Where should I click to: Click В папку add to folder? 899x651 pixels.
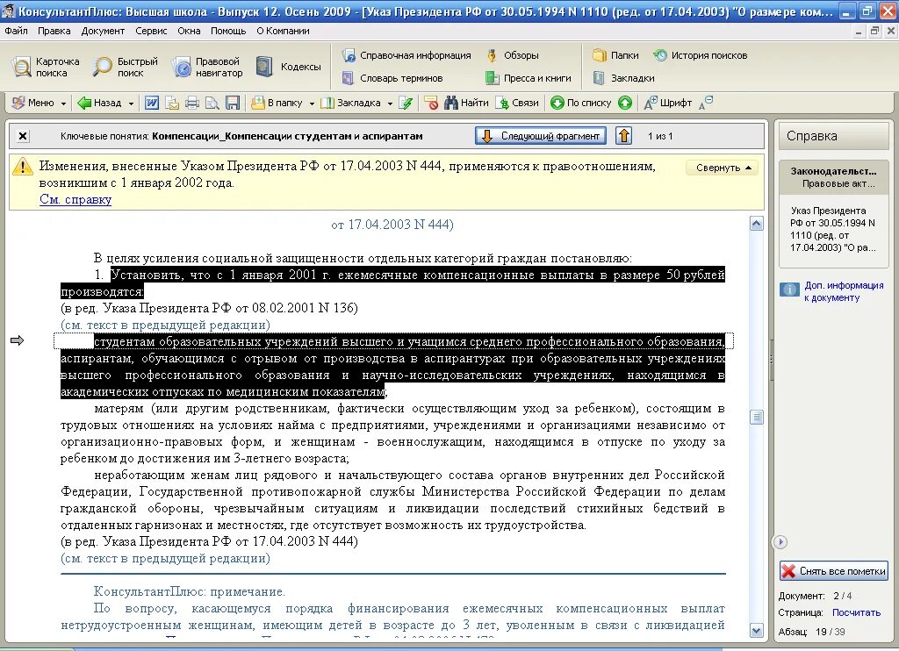[277, 104]
